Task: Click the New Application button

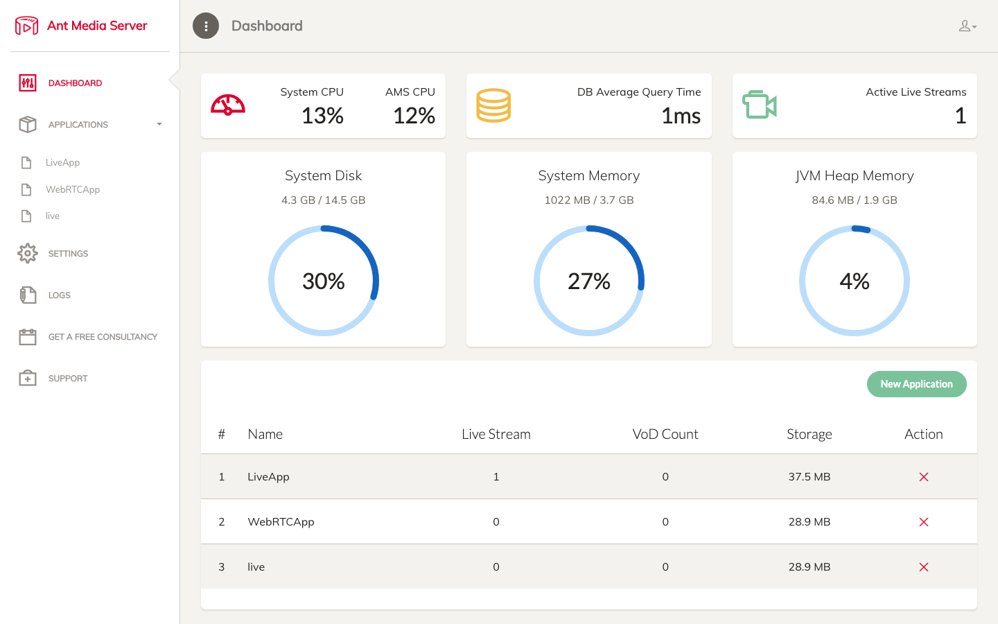Action: point(917,384)
